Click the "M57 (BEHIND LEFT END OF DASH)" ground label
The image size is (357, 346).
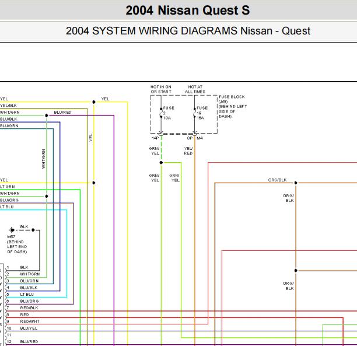click(17, 244)
